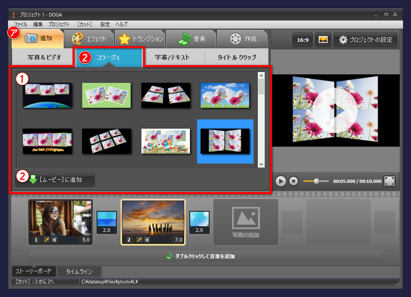Click the orientation image icon beside 16:9
Screen dimensions: 411x297
[x=323, y=39]
